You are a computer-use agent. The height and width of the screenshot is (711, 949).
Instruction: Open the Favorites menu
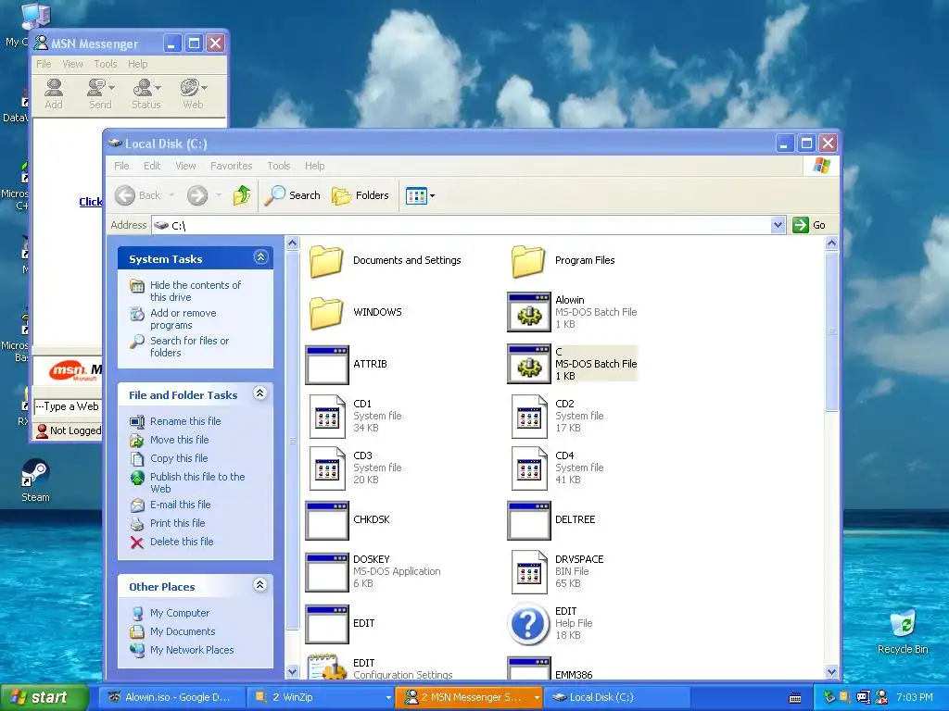(x=231, y=166)
